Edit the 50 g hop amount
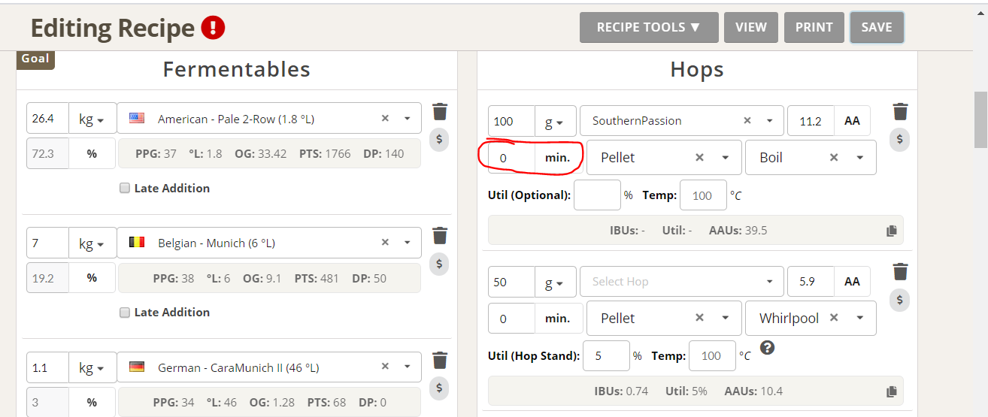 tap(511, 282)
